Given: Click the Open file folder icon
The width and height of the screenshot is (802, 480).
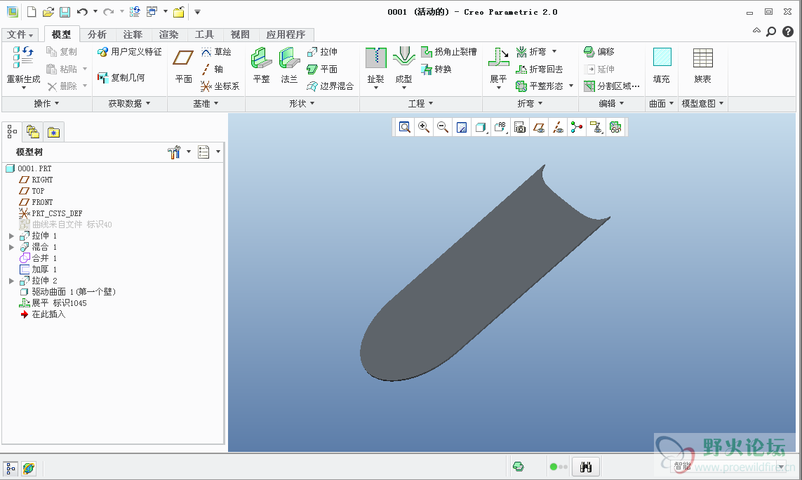Looking at the screenshot, I should click(48, 12).
